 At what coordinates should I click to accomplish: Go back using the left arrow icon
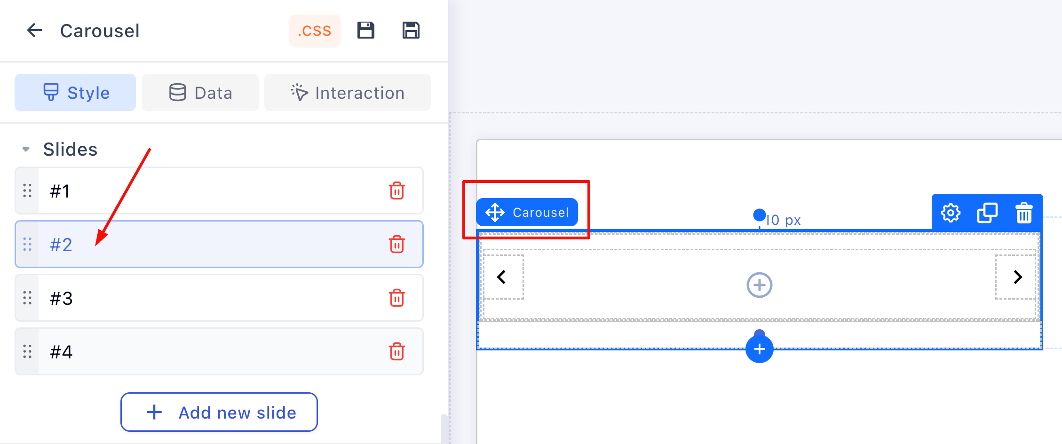[34, 31]
